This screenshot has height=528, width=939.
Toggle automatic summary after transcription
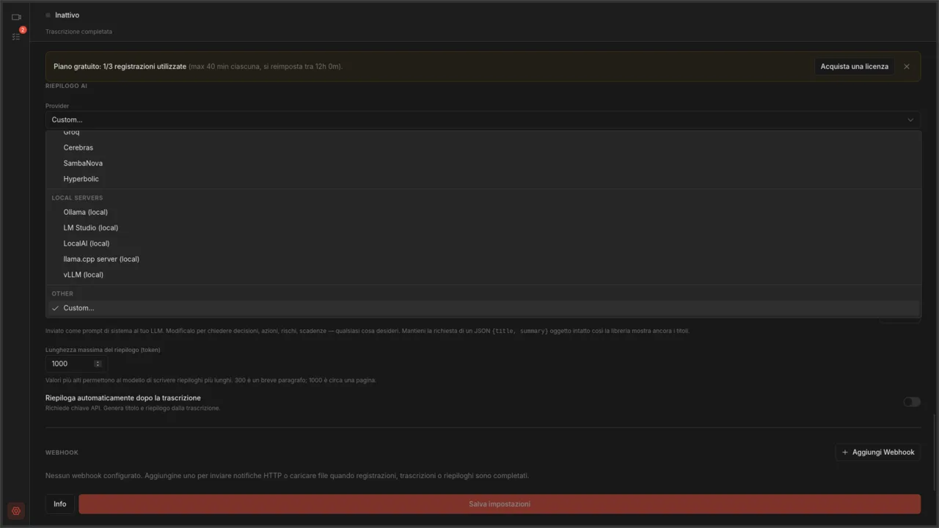911,402
